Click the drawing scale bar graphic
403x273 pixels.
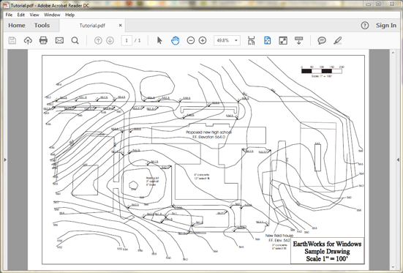(322, 71)
